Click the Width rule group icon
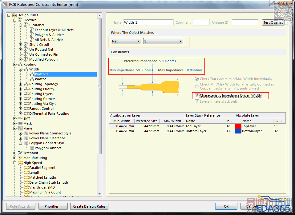The height and width of the screenshot is (215, 295). (x=26, y=69)
